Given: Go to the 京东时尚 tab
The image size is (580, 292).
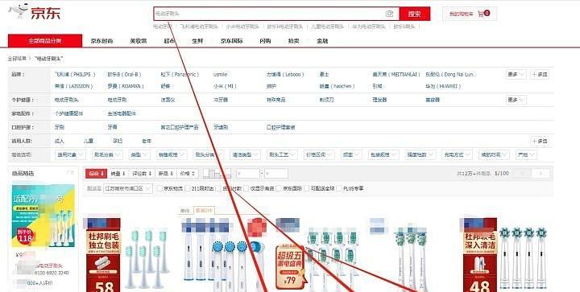Looking at the screenshot, I should [x=101, y=41].
